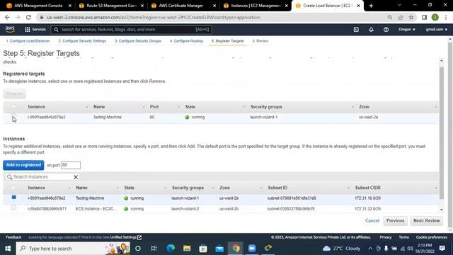Screen dimensions: 453x255
Task: Switch to the Route 53 Management Console tab
Action: (111, 6)
